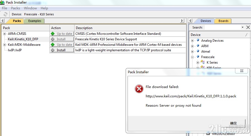Click the K Series family icon

(203, 62)
